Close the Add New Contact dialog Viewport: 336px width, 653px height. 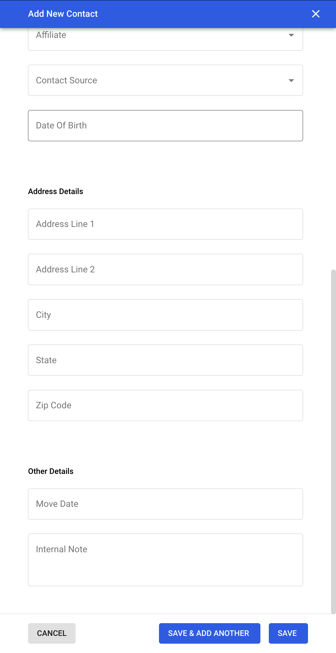315,14
